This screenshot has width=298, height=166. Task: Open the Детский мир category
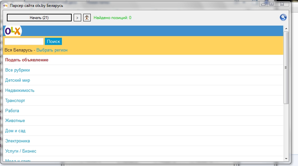(17, 80)
